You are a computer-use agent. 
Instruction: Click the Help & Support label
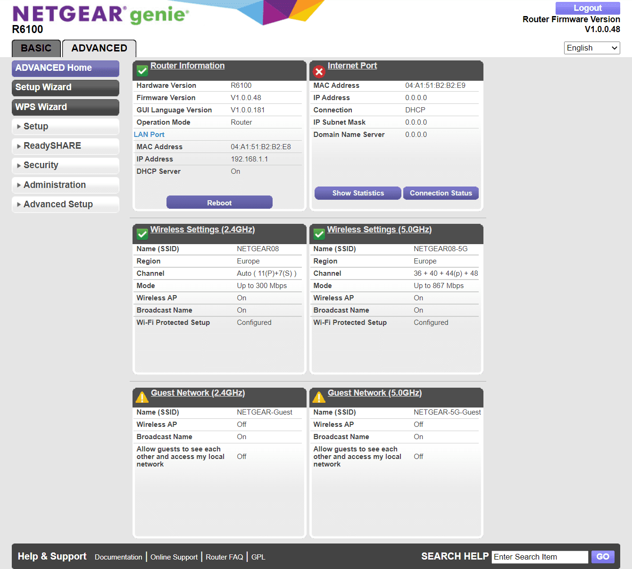pyautogui.click(x=52, y=556)
